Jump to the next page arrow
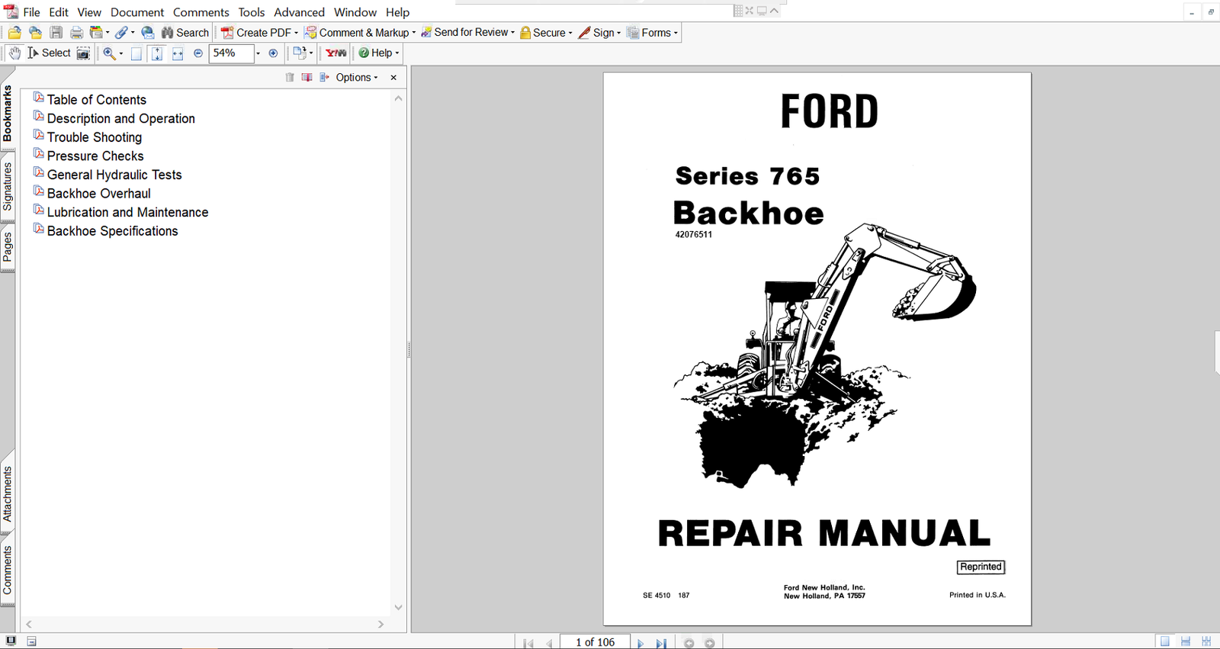Image resolution: width=1220 pixels, height=649 pixels. point(640,643)
